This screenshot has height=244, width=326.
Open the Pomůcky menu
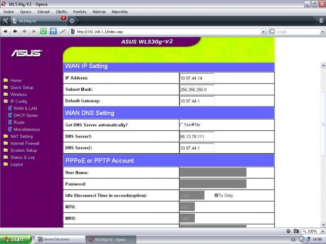(80, 12)
